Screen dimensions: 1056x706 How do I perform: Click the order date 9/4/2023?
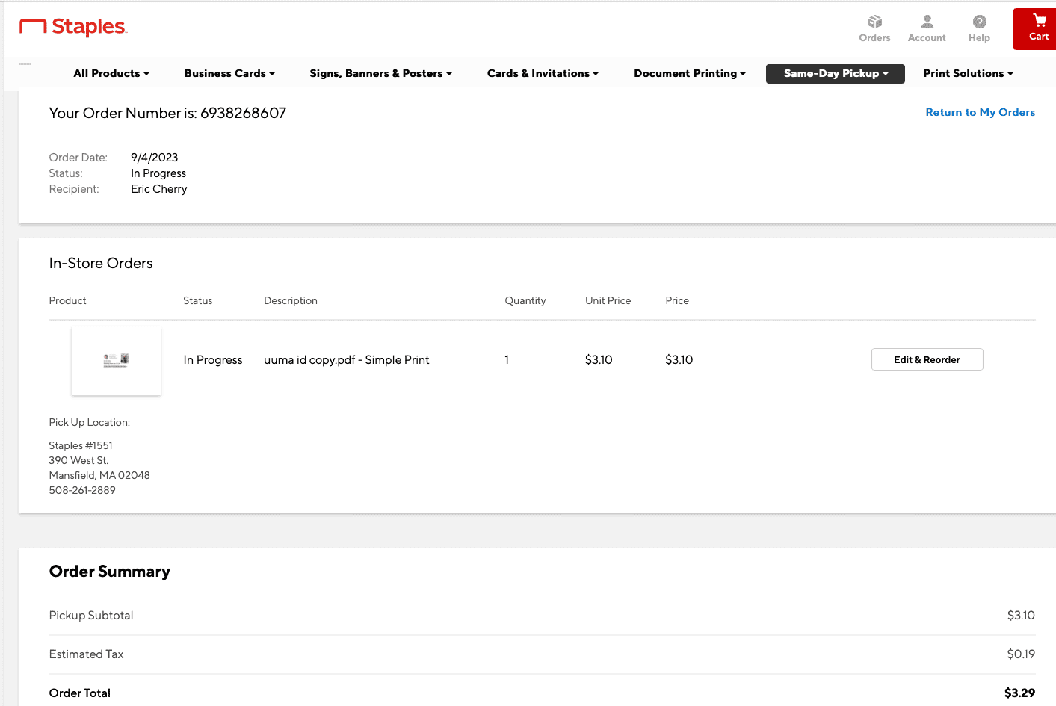coord(155,158)
